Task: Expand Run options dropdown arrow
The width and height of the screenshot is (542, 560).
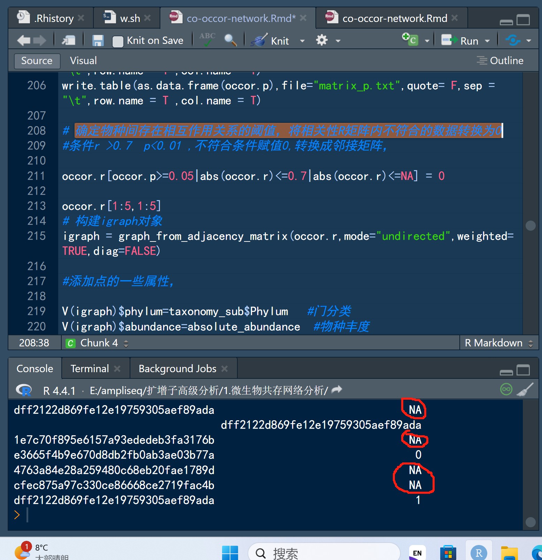Action: pyautogui.click(x=487, y=41)
